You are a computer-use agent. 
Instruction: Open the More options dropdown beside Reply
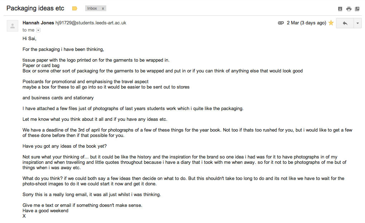[357, 23]
